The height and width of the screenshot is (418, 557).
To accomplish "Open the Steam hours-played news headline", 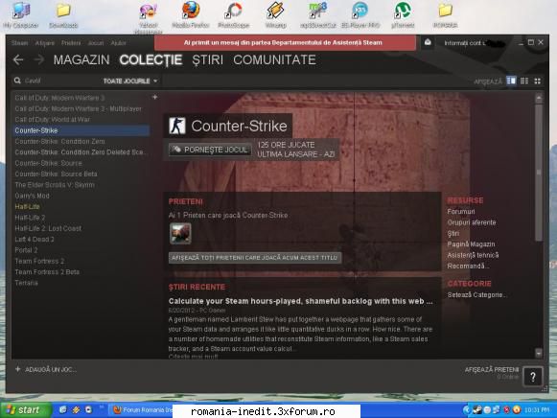I will [x=300, y=301].
